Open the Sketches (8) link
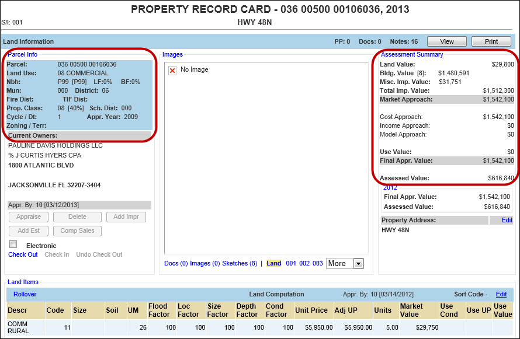This screenshot has height=339, width=520. point(240,263)
